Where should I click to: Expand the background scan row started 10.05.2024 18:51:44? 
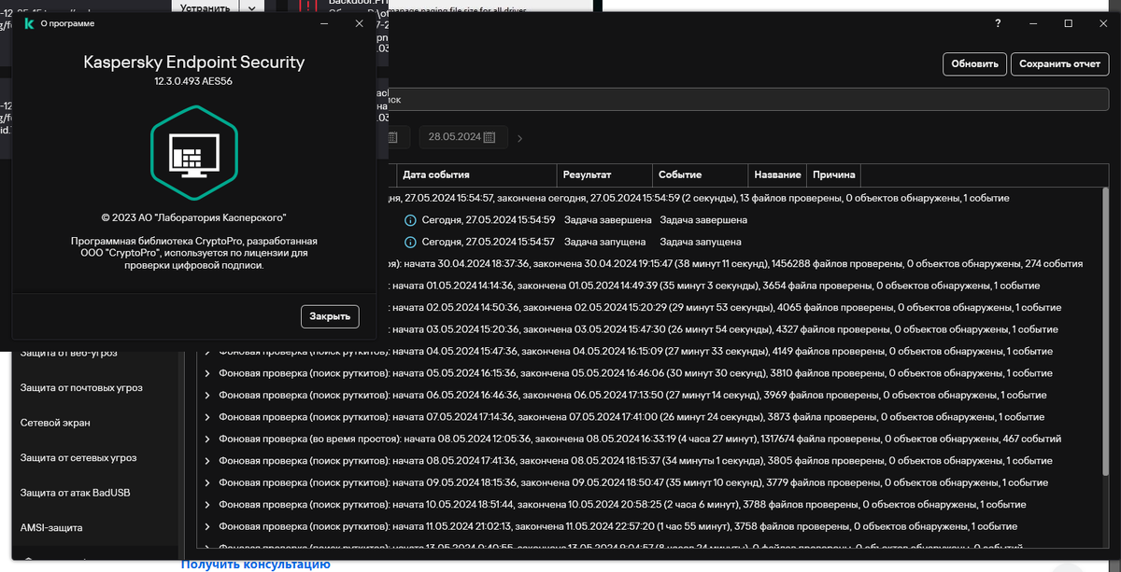(207, 505)
